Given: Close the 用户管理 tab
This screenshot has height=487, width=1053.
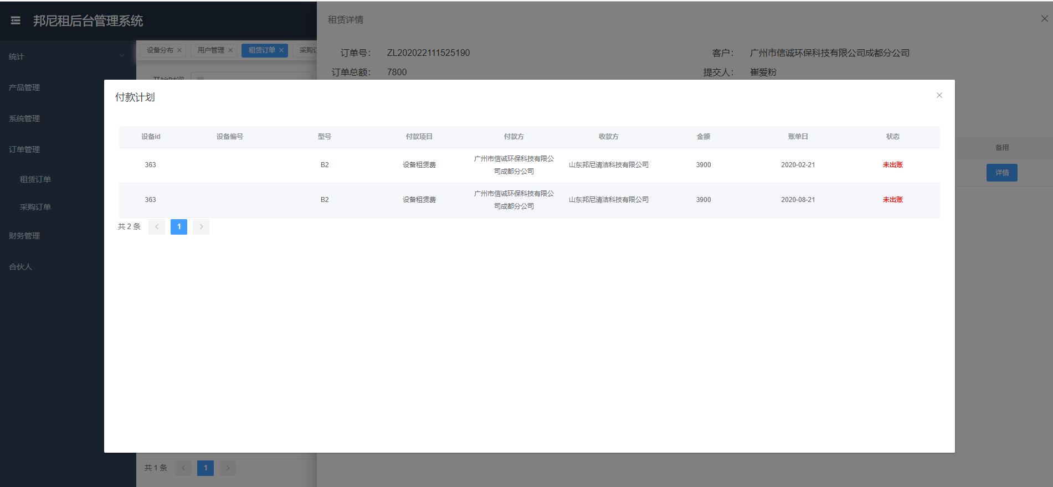Looking at the screenshot, I should coord(230,50).
